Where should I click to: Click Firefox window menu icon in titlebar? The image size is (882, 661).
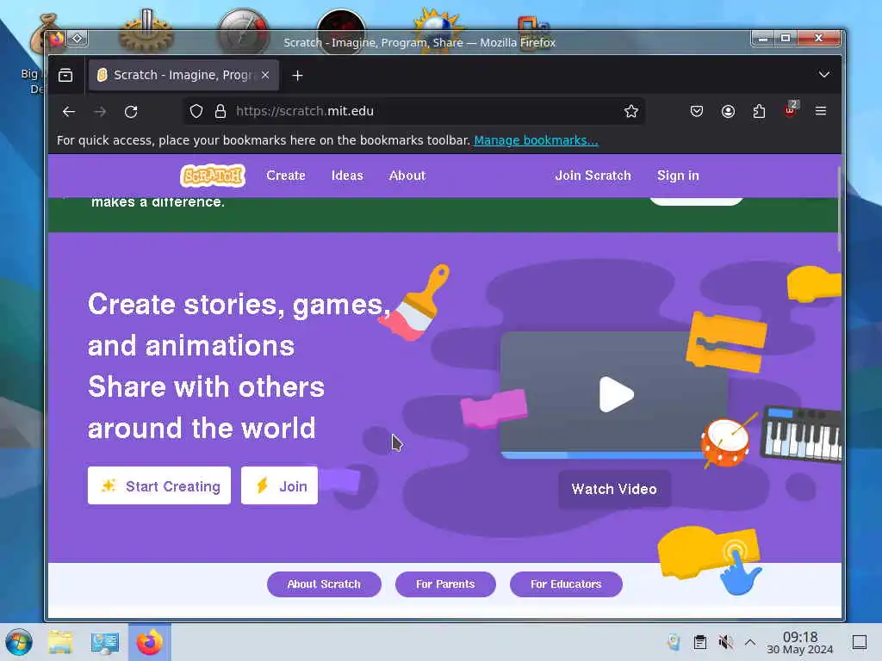click(x=56, y=39)
